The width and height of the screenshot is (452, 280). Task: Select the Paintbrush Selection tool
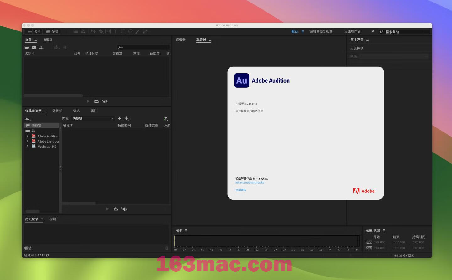pos(137,31)
